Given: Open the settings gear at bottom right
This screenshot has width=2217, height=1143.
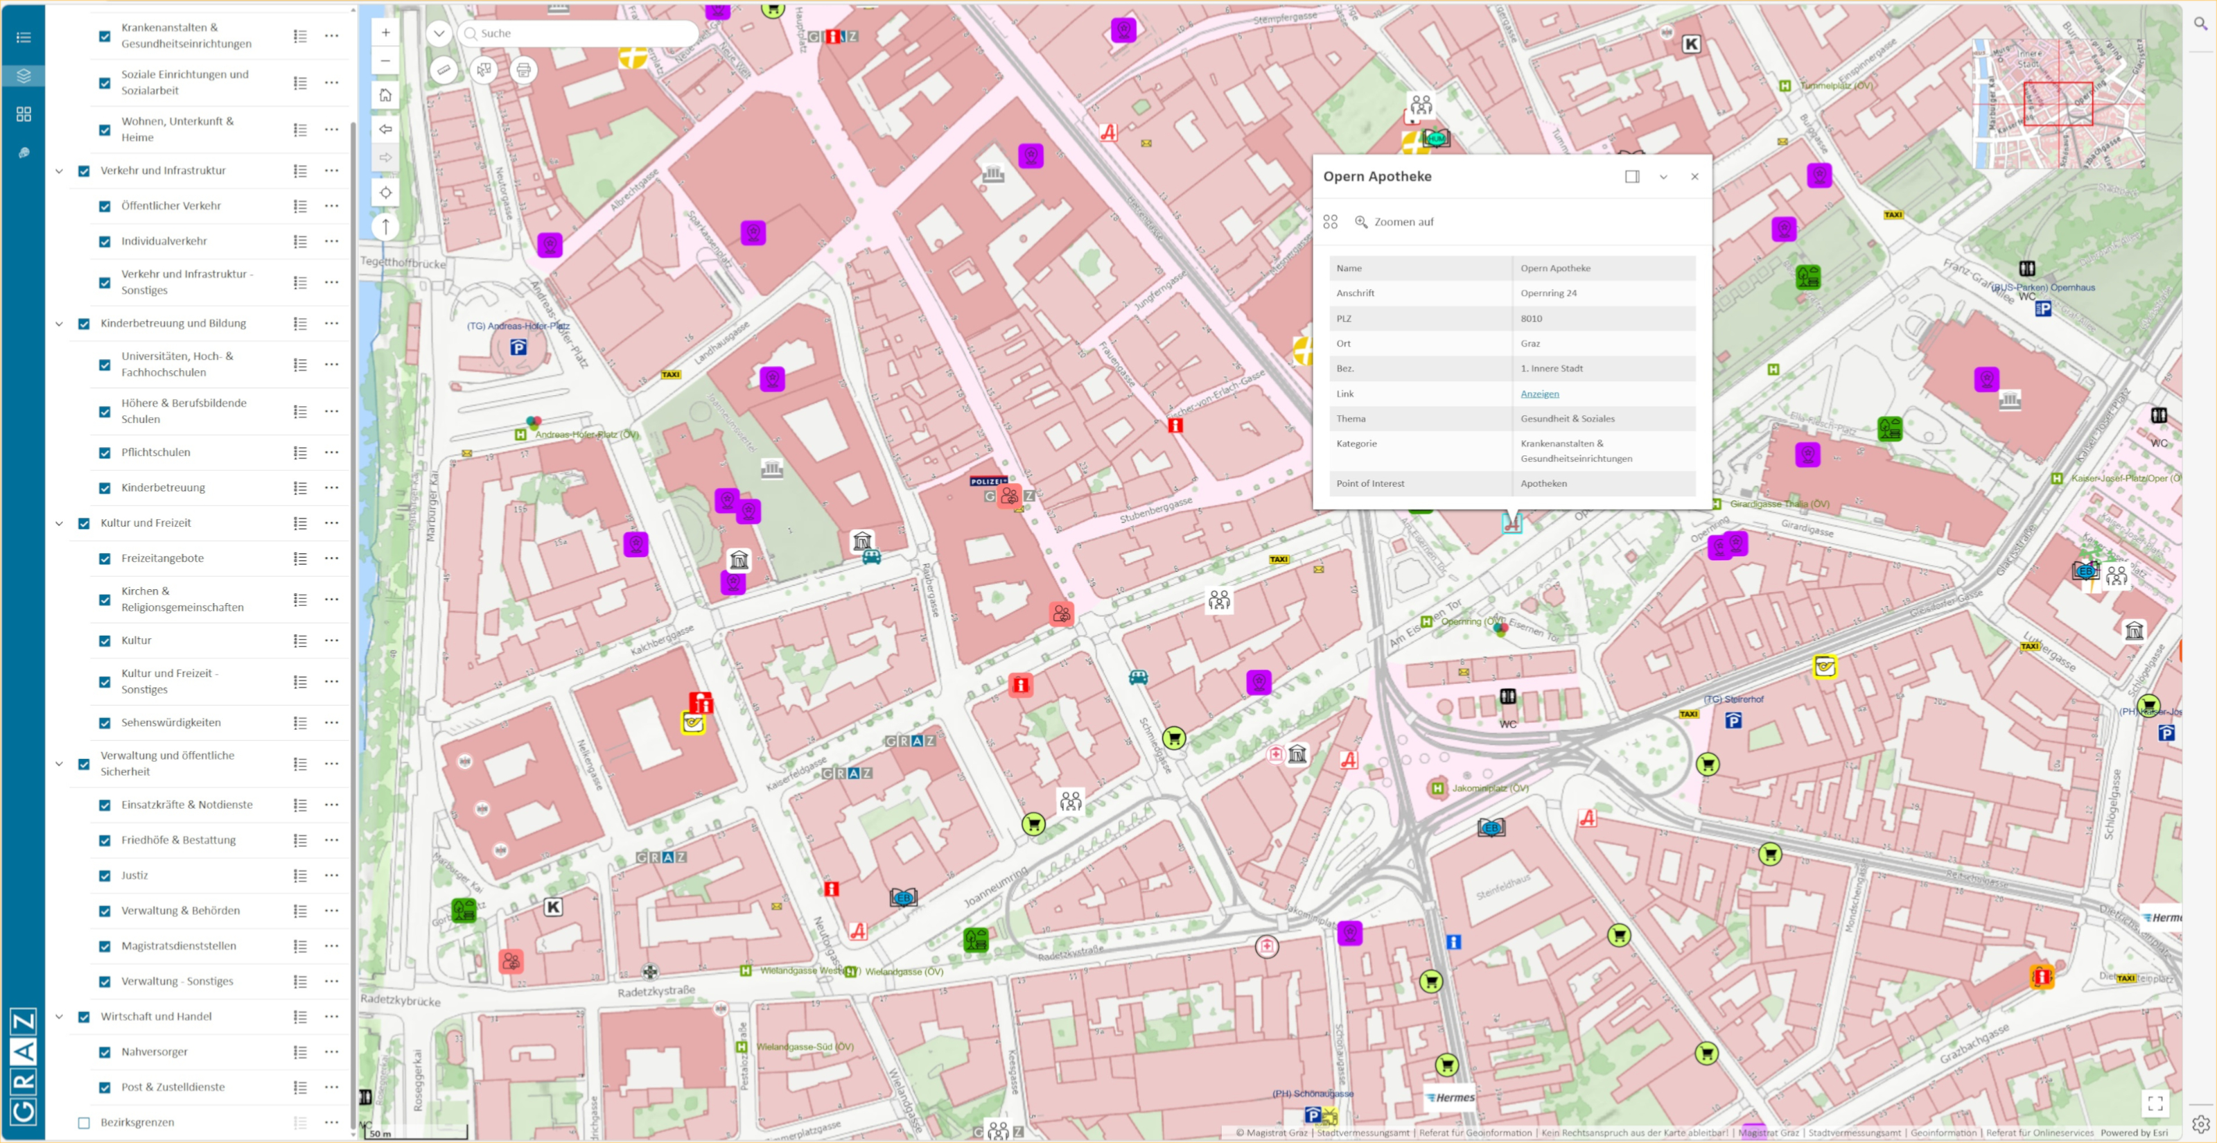Looking at the screenshot, I should (x=2200, y=1123).
